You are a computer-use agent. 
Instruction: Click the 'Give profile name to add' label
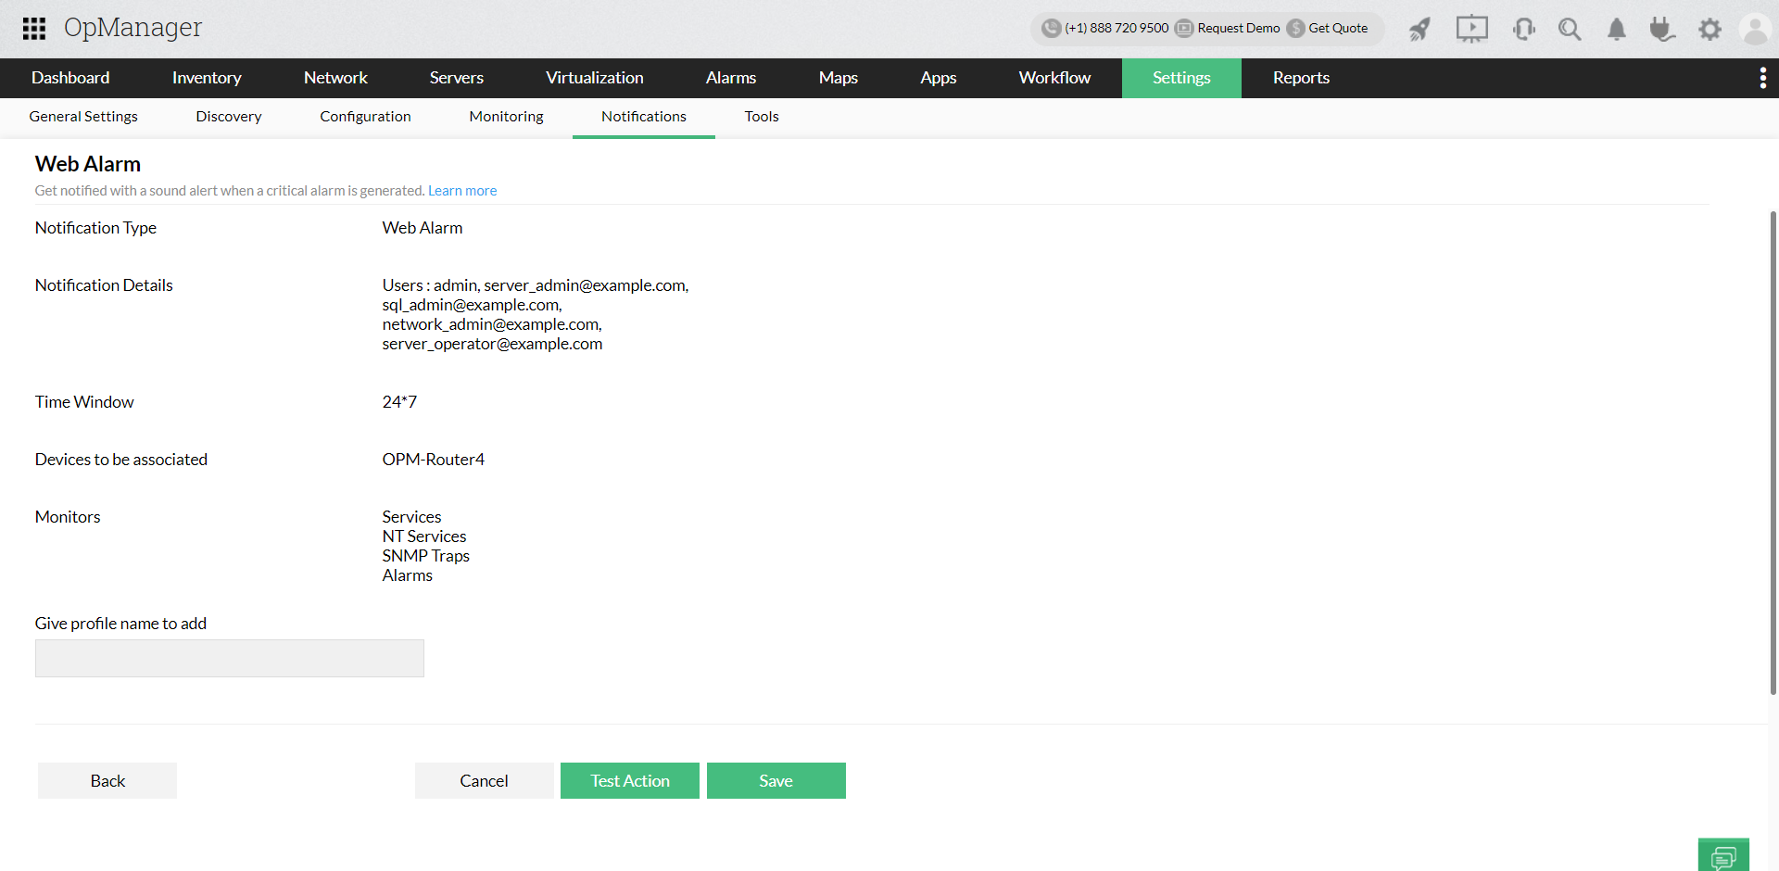pos(120,624)
